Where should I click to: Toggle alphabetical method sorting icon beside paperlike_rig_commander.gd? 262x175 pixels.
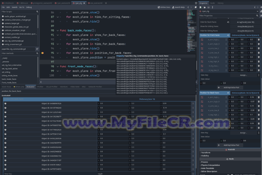click(x=37, y=49)
